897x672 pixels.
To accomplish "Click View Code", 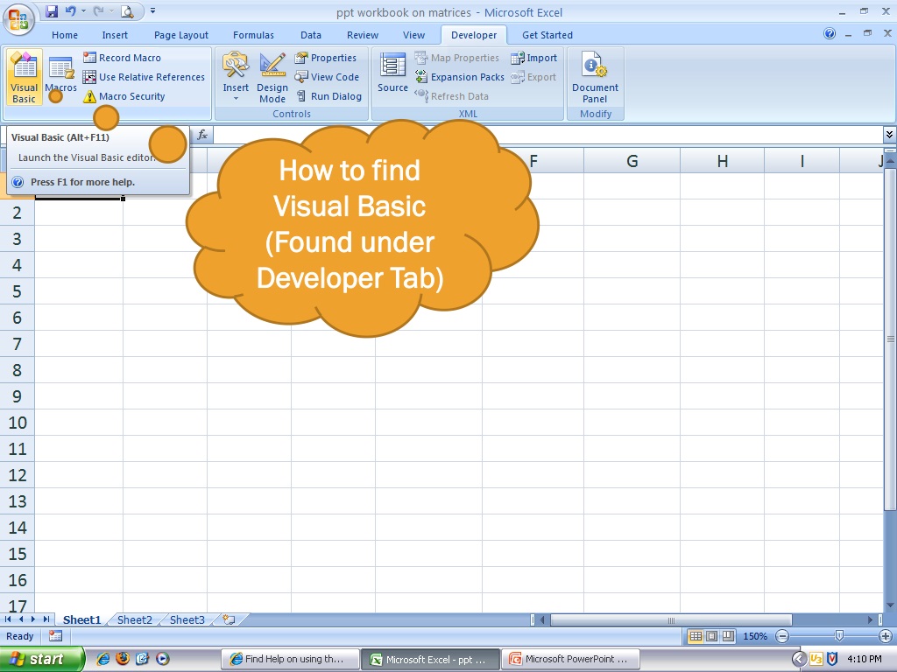I will coord(327,77).
